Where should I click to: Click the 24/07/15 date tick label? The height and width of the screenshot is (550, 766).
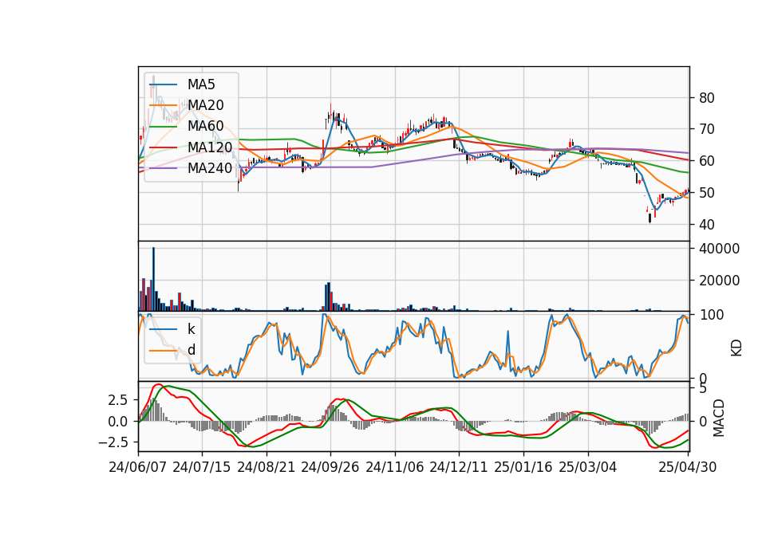point(202,468)
